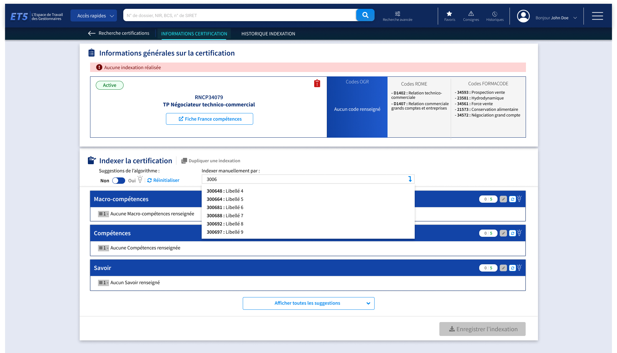Screen dimensions: 617x353
Task: Select INFORMATIONS CERTIFICATION tab
Action: pyautogui.click(x=194, y=34)
